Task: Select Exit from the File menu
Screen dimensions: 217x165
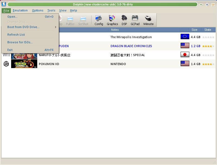Action: point(30,50)
